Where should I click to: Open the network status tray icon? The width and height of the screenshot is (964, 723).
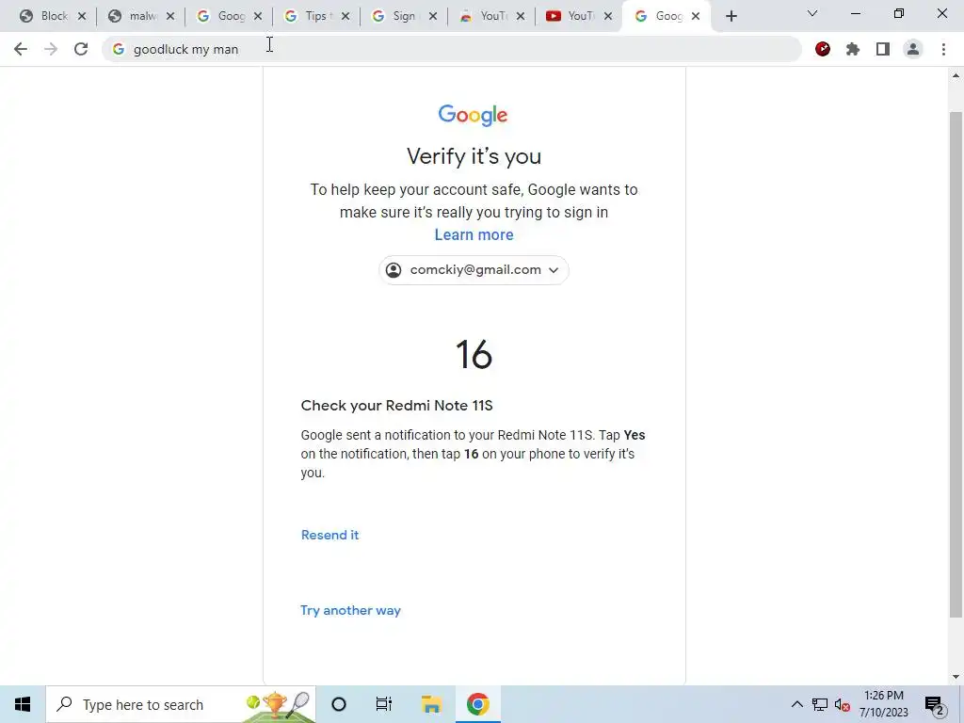coord(820,704)
